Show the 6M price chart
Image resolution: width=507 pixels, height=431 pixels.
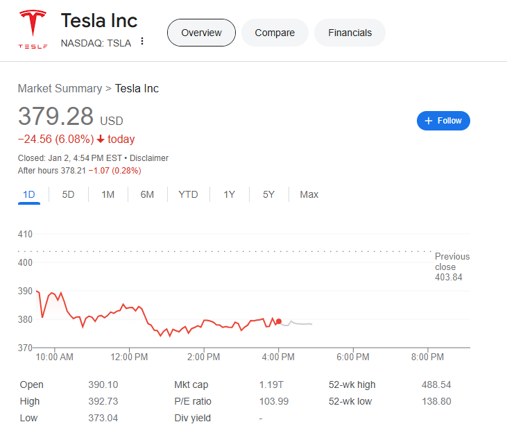coord(147,194)
